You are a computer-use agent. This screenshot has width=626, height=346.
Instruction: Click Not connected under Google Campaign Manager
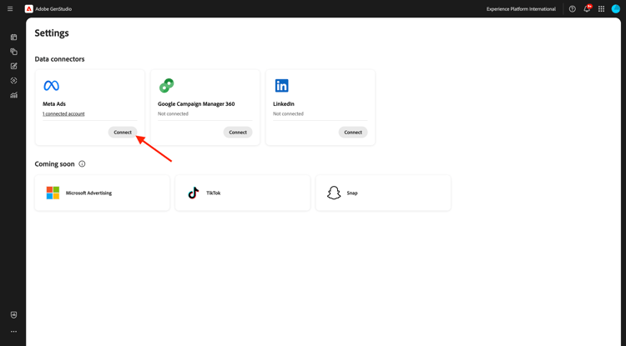coord(173,113)
